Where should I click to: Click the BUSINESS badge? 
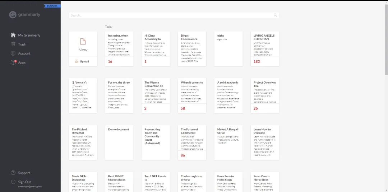pyautogui.click(x=52, y=6)
